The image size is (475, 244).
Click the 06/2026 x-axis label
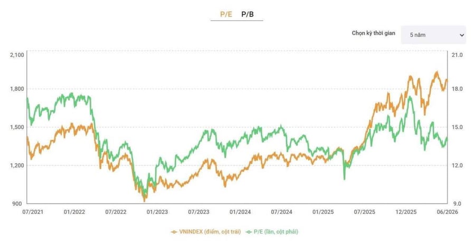pyautogui.click(x=448, y=212)
